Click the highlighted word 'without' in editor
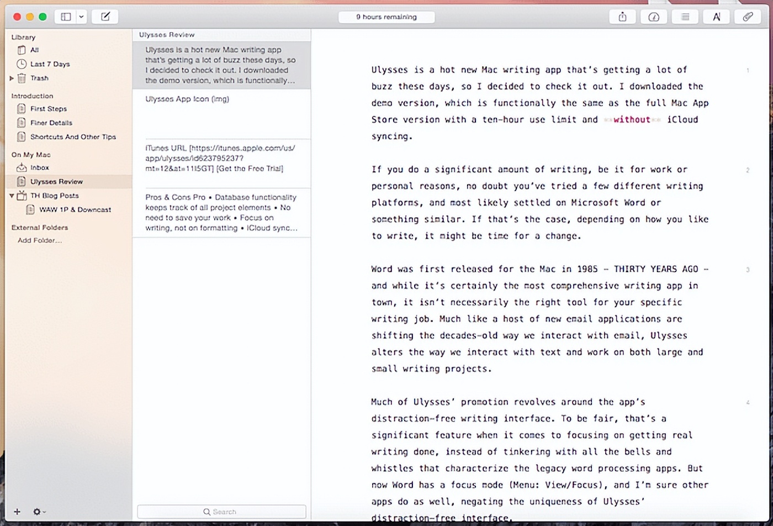773x526 pixels. pos(632,119)
